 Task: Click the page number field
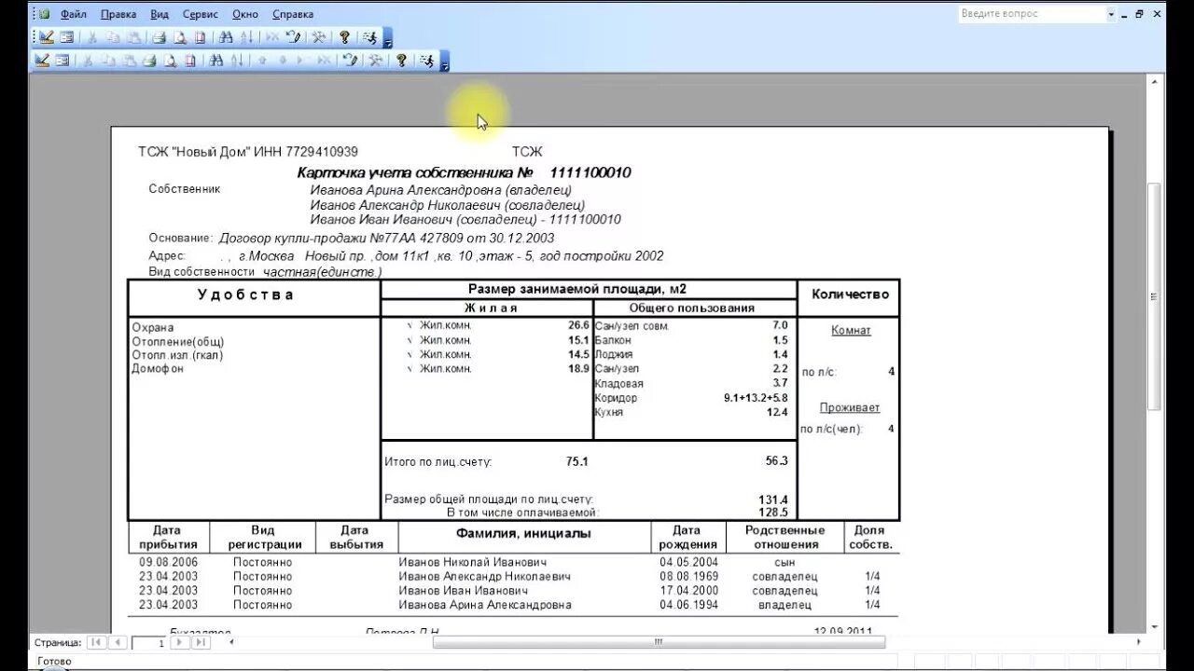[x=149, y=643]
